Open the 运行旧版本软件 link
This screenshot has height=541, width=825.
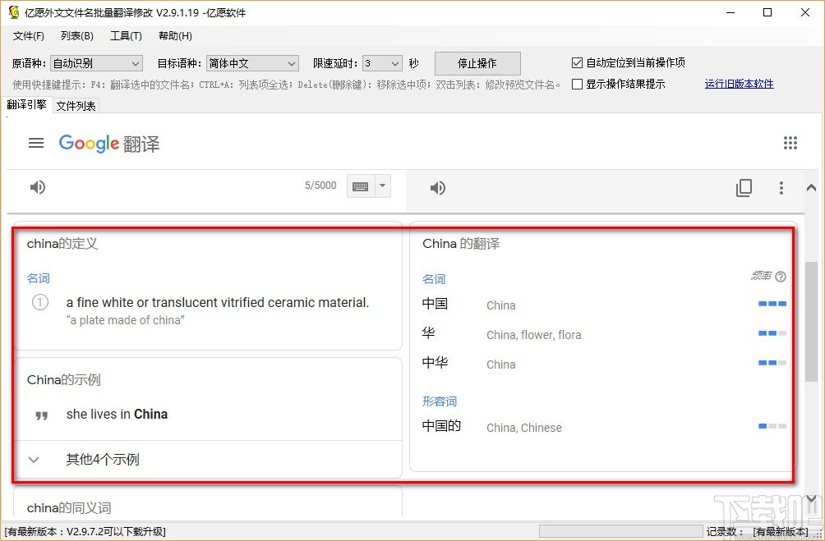(740, 84)
